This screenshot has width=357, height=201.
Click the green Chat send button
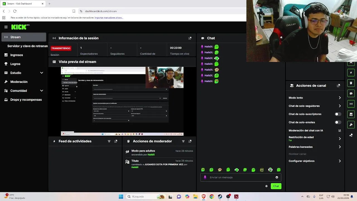coord(276,186)
